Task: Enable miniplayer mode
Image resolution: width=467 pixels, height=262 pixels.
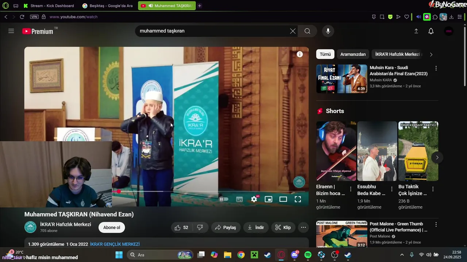Action: point(269,199)
